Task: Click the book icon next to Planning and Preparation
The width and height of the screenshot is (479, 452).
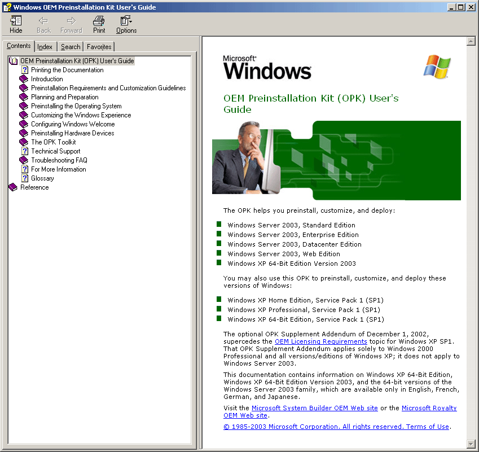Action: pyautogui.click(x=24, y=97)
